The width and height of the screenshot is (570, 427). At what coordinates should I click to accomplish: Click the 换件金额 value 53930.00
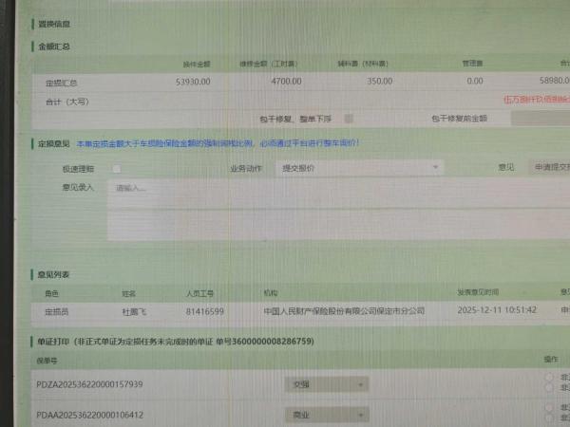[x=198, y=82]
